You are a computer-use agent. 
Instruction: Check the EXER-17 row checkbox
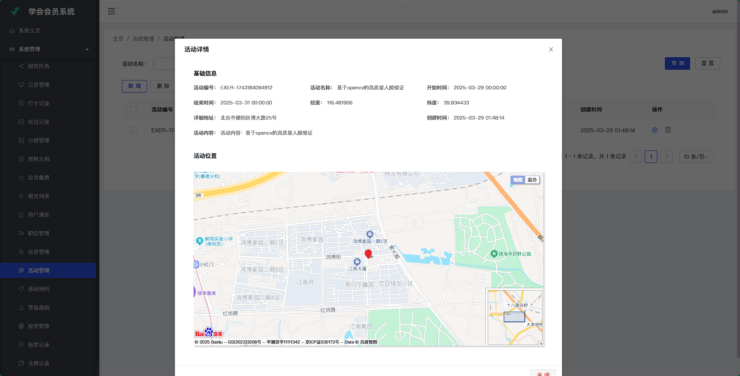tap(134, 130)
